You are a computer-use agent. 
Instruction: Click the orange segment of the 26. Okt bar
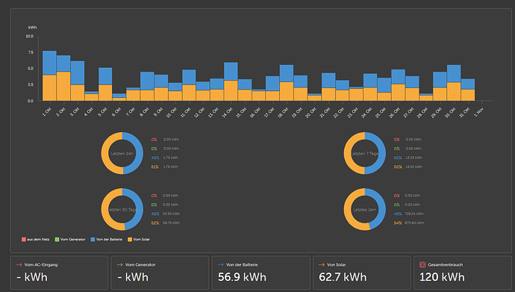(x=398, y=93)
